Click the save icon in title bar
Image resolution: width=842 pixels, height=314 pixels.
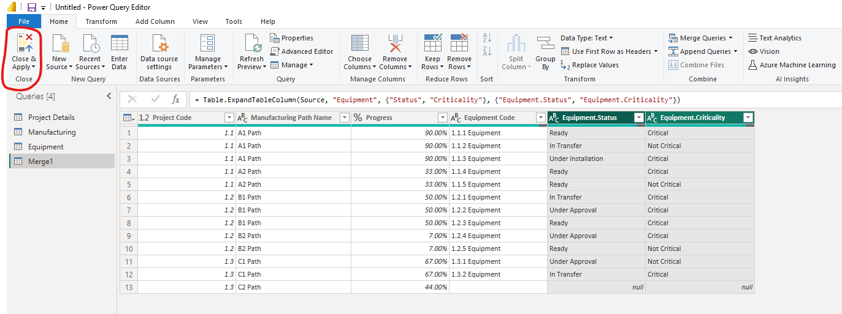[32, 7]
